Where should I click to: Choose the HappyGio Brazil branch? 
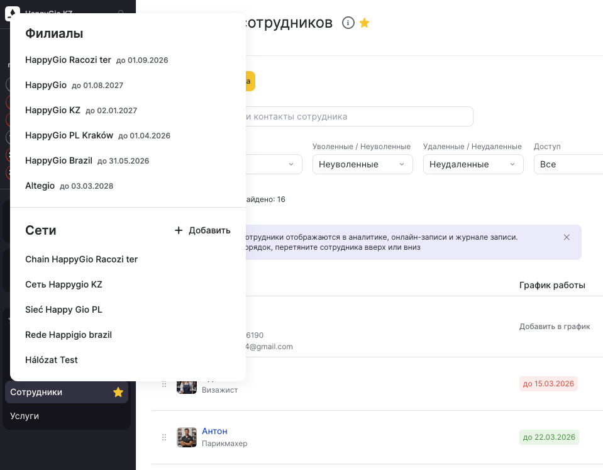tap(58, 160)
